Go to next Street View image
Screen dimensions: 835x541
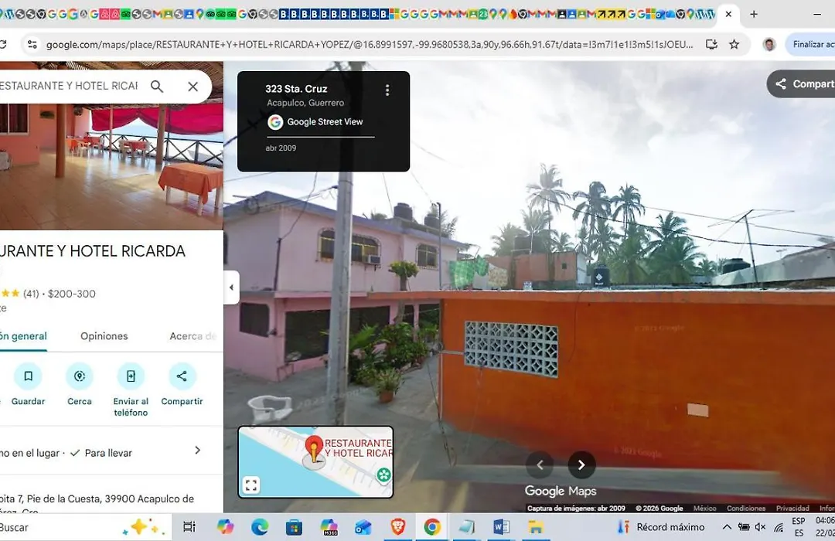pos(581,464)
